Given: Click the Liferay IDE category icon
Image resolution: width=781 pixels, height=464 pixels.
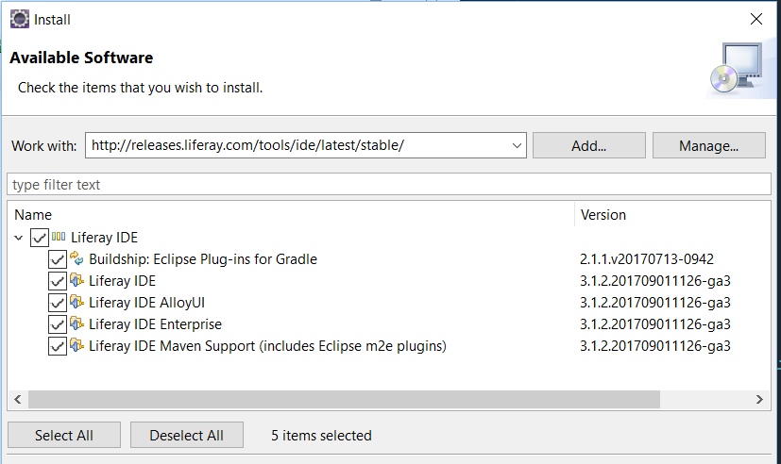Looking at the screenshot, I should (59, 237).
